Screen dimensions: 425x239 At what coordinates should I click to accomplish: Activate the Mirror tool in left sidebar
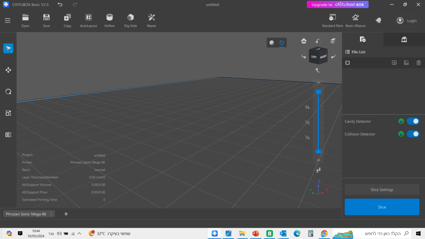pyautogui.click(x=8, y=135)
